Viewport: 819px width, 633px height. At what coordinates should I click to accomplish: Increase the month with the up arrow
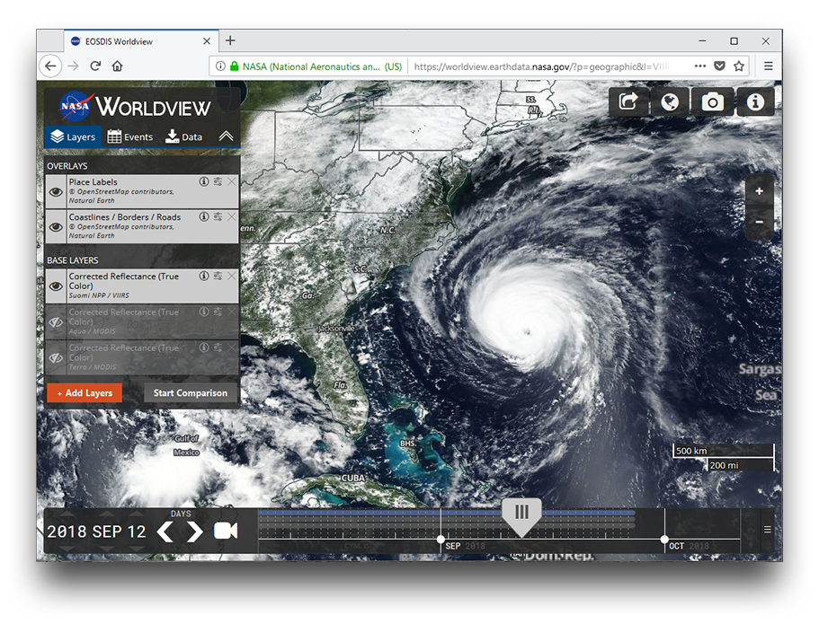107,514
